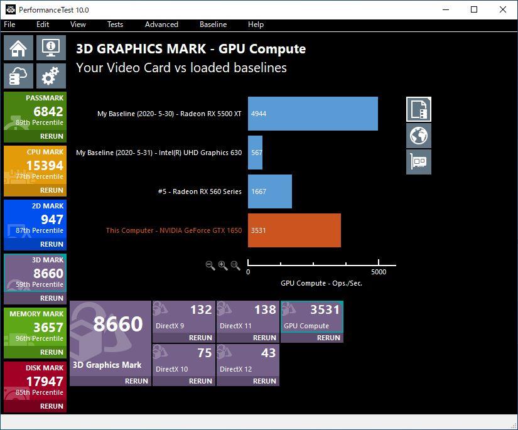The image size is (518, 430).
Task: Go to the Home dashboard icon
Action: click(18, 48)
